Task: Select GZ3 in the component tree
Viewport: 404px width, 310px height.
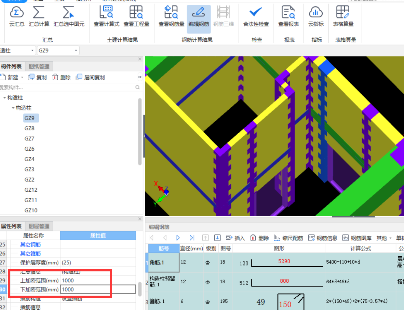Action: [29, 170]
